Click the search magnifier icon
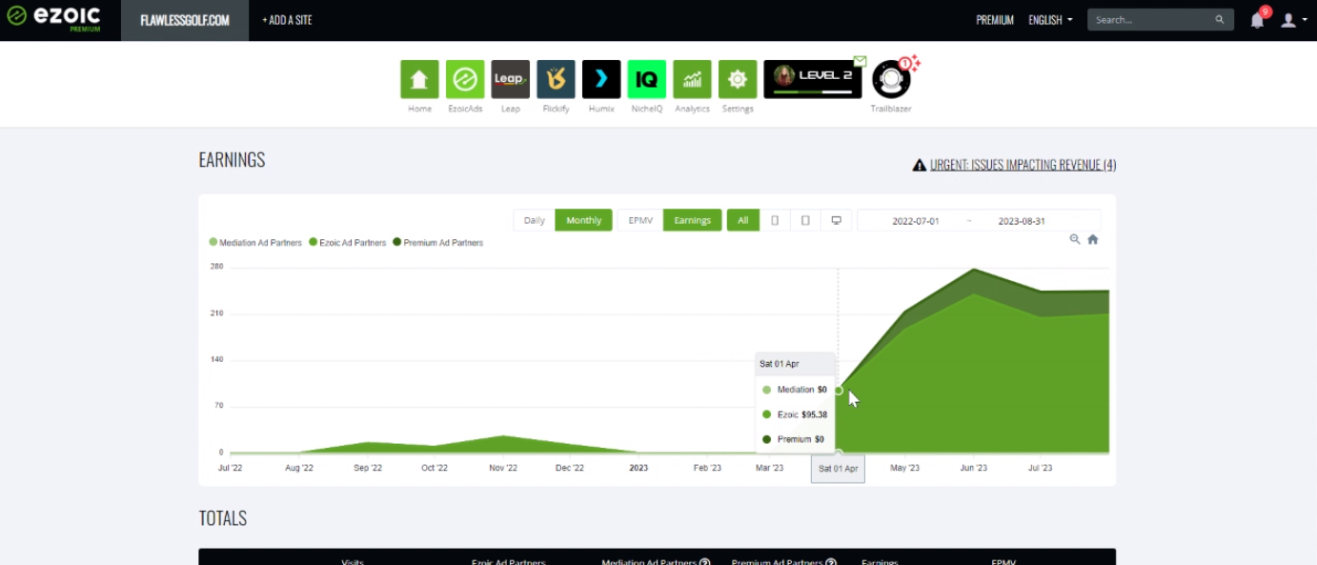 click(1220, 20)
